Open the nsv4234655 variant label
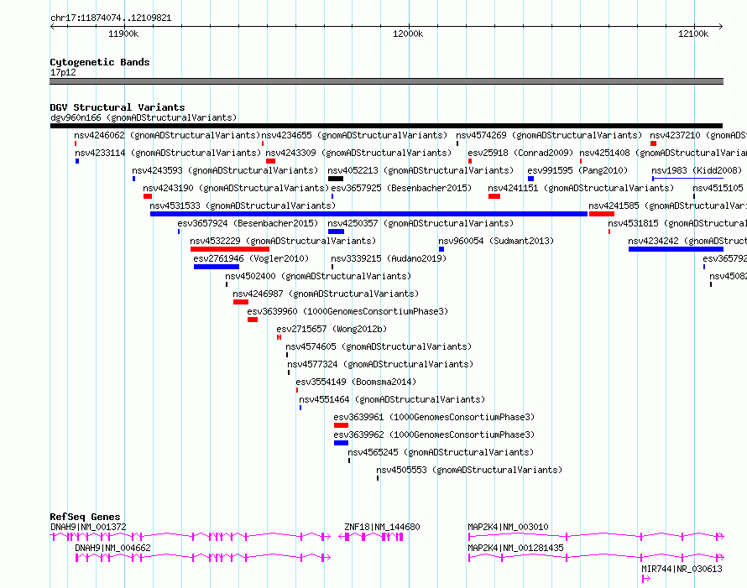The width and height of the screenshot is (747, 588). (354, 135)
